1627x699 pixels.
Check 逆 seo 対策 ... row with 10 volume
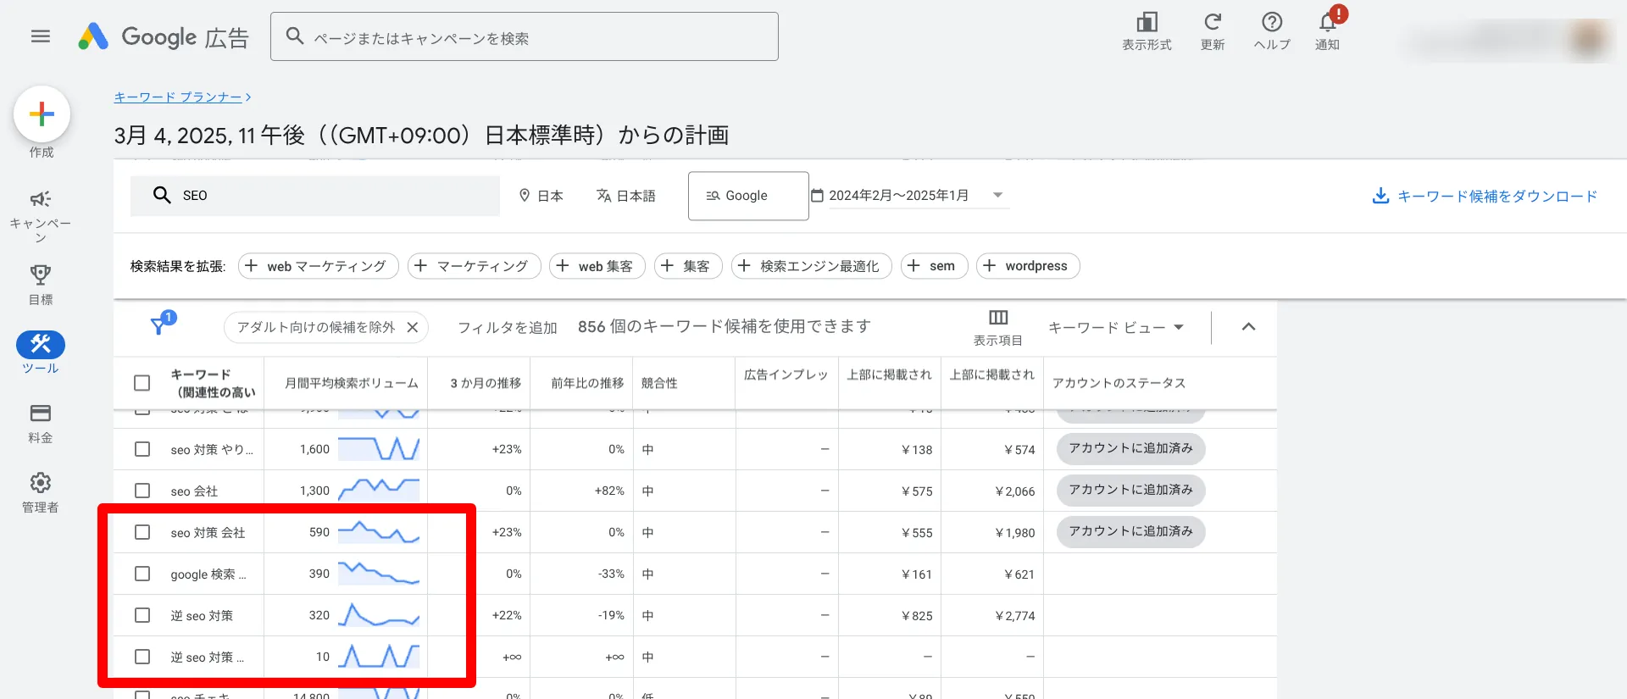[142, 657]
